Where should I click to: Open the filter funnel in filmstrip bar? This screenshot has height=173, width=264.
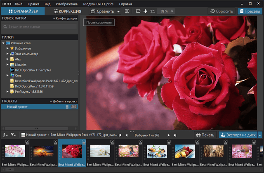[13, 135]
